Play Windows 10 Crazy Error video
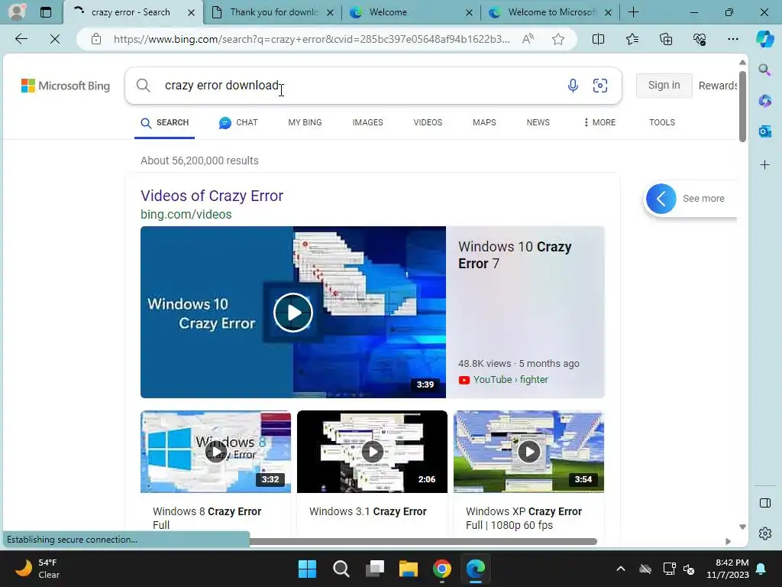Image resolution: width=782 pixels, height=587 pixels. point(293,313)
